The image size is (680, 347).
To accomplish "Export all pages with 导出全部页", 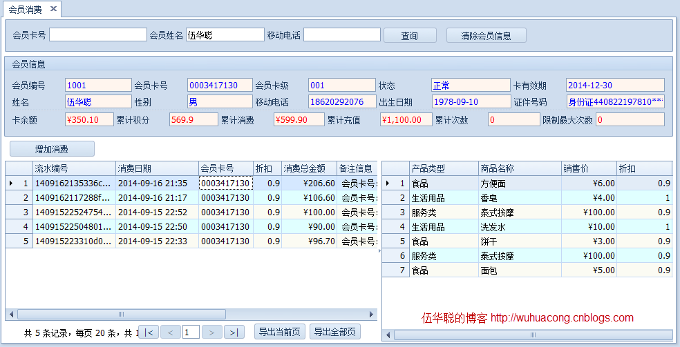I will 334,332.
